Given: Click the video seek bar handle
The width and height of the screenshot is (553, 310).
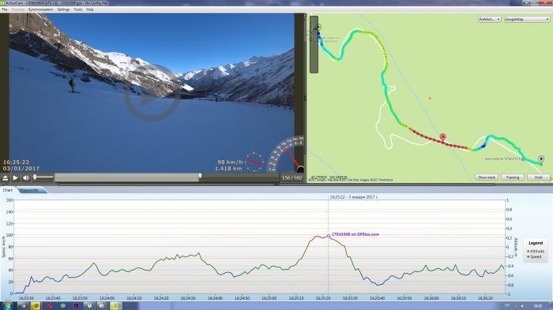Looking at the screenshot, I should [200, 175].
